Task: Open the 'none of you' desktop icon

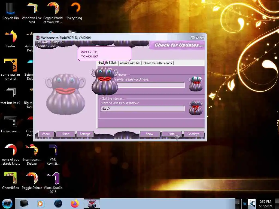Action: (11, 154)
